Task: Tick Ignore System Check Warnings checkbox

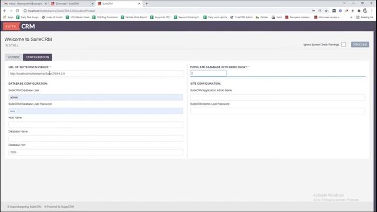Action: point(343,45)
